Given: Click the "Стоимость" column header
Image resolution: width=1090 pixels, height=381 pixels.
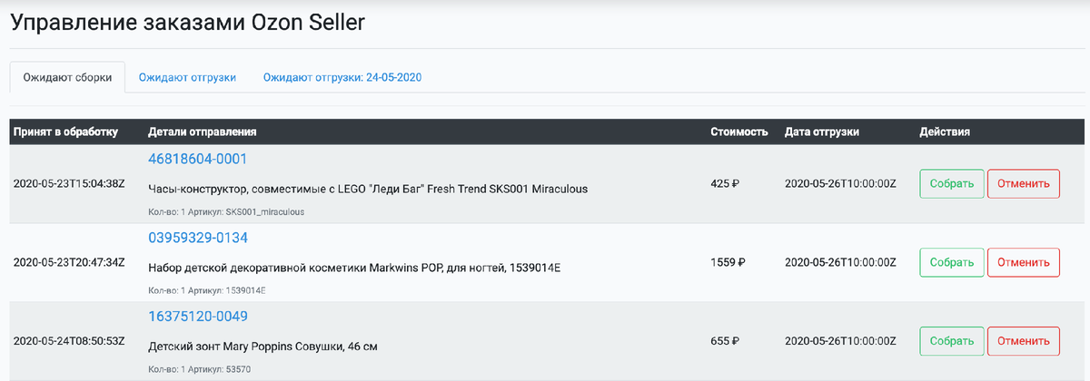Looking at the screenshot, I should [x=738, y=132].
